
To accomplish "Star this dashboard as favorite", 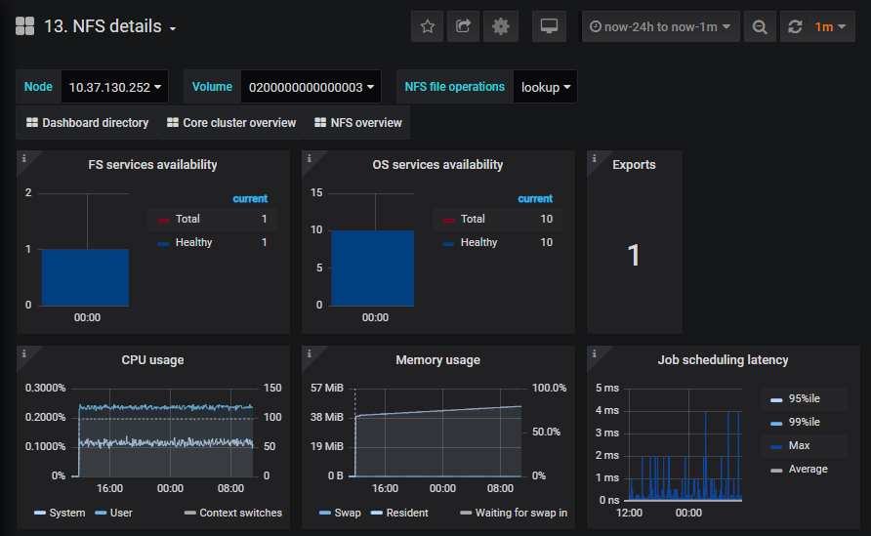I will click(x=427, y=26).
